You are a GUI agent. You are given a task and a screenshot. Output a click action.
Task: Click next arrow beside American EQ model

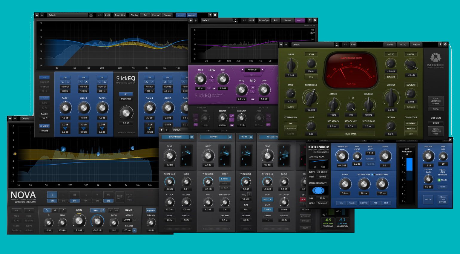coord(262,70)
